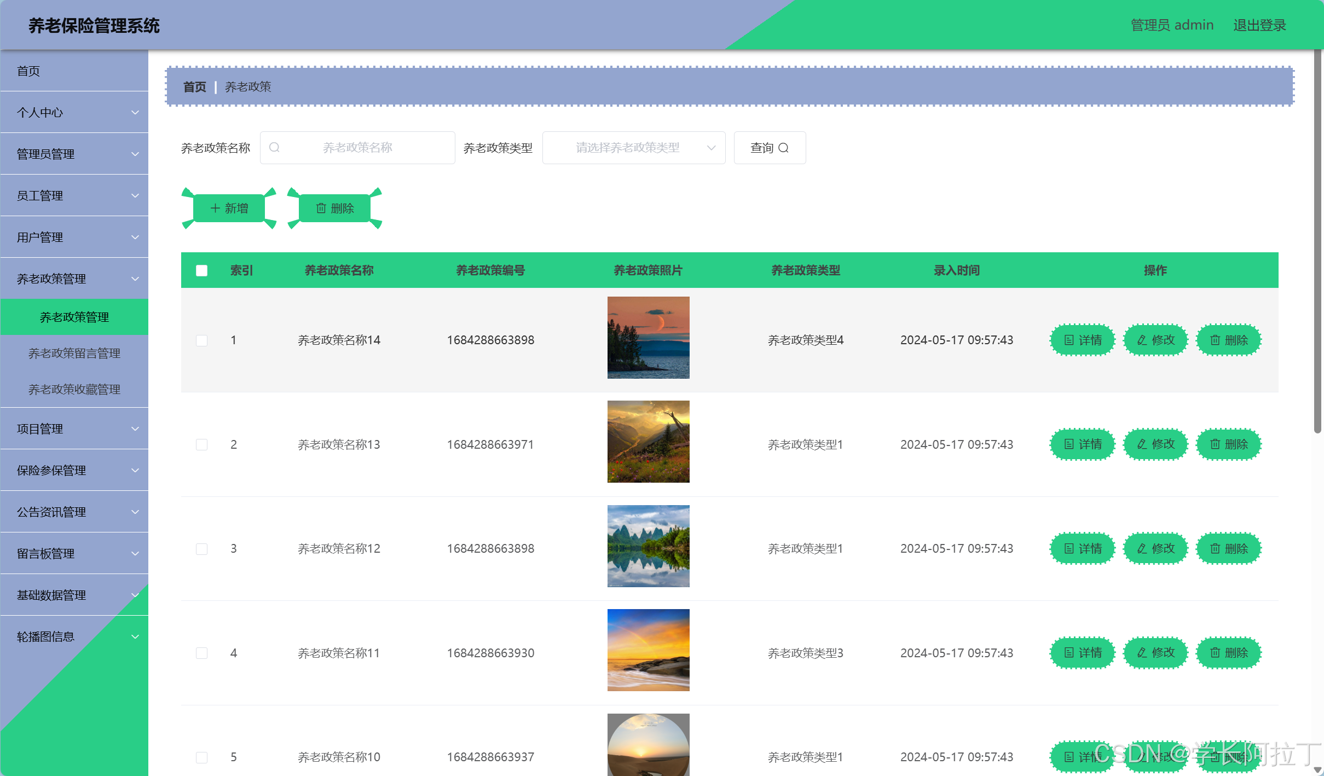Viewport: 1324px width, 776px height.
Task: Click the policy photo thumbnail in row 4
Action: [648, 650]
